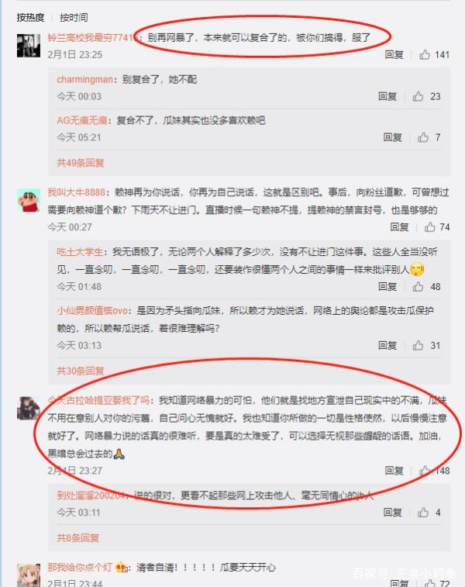Viewport: 465px width, 587px height.
Task: Visit 吃土大学生's profile
Action: point(80,252)
